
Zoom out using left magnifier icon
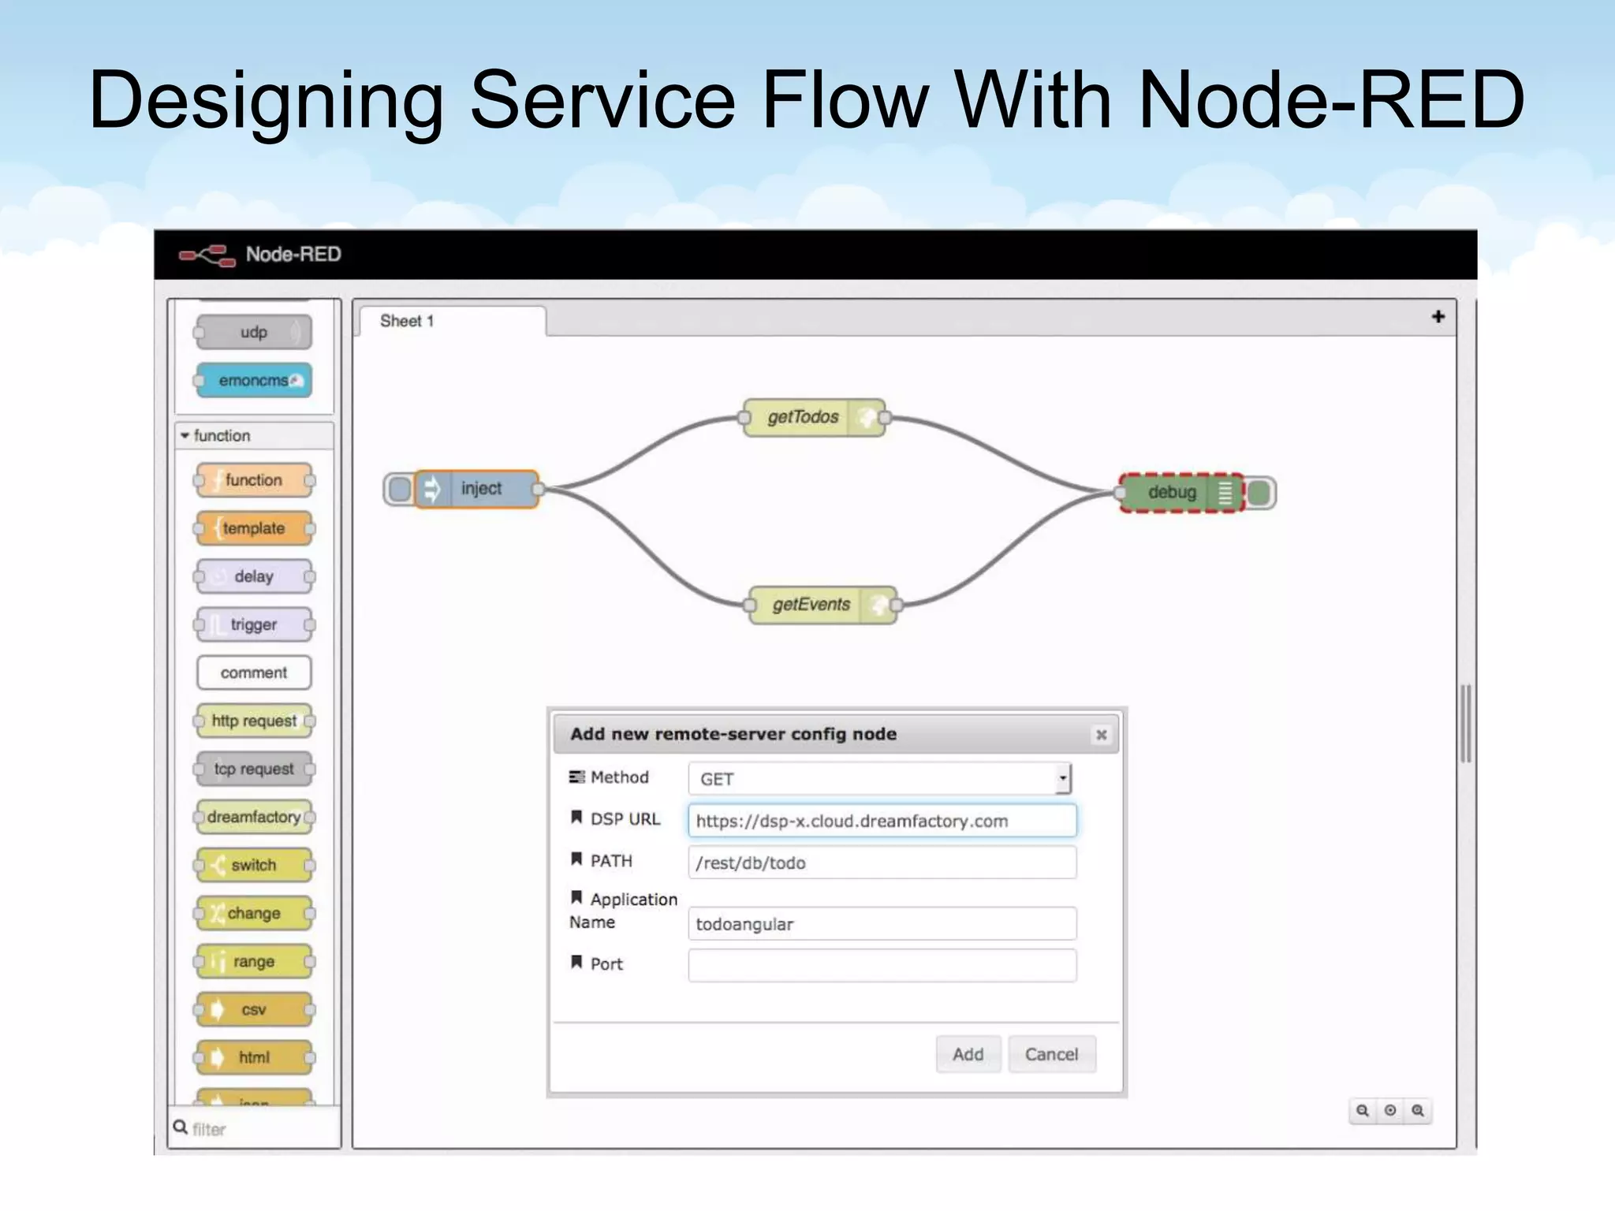point(1363,1111)
